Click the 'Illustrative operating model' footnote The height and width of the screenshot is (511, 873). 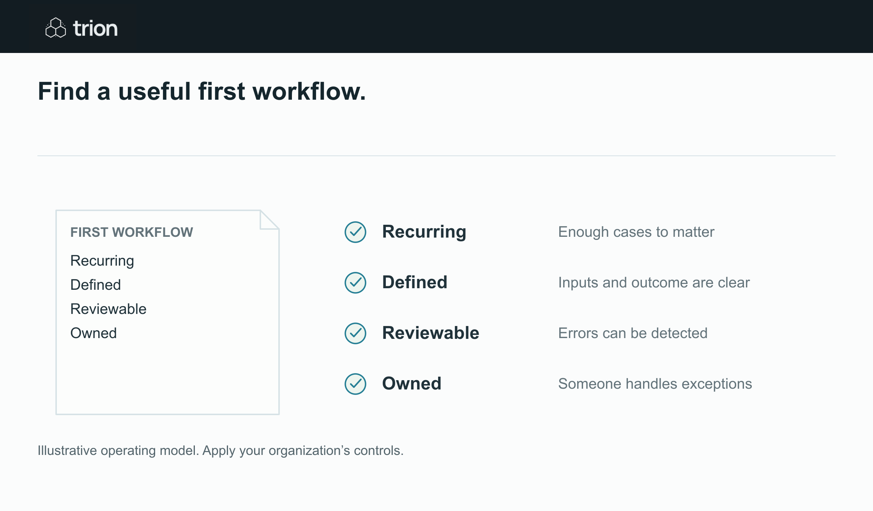pyautogui.click(x=221, y=451)
